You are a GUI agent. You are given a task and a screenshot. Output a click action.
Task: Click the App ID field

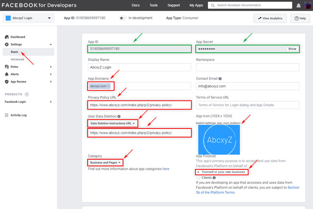coord(139,49)
